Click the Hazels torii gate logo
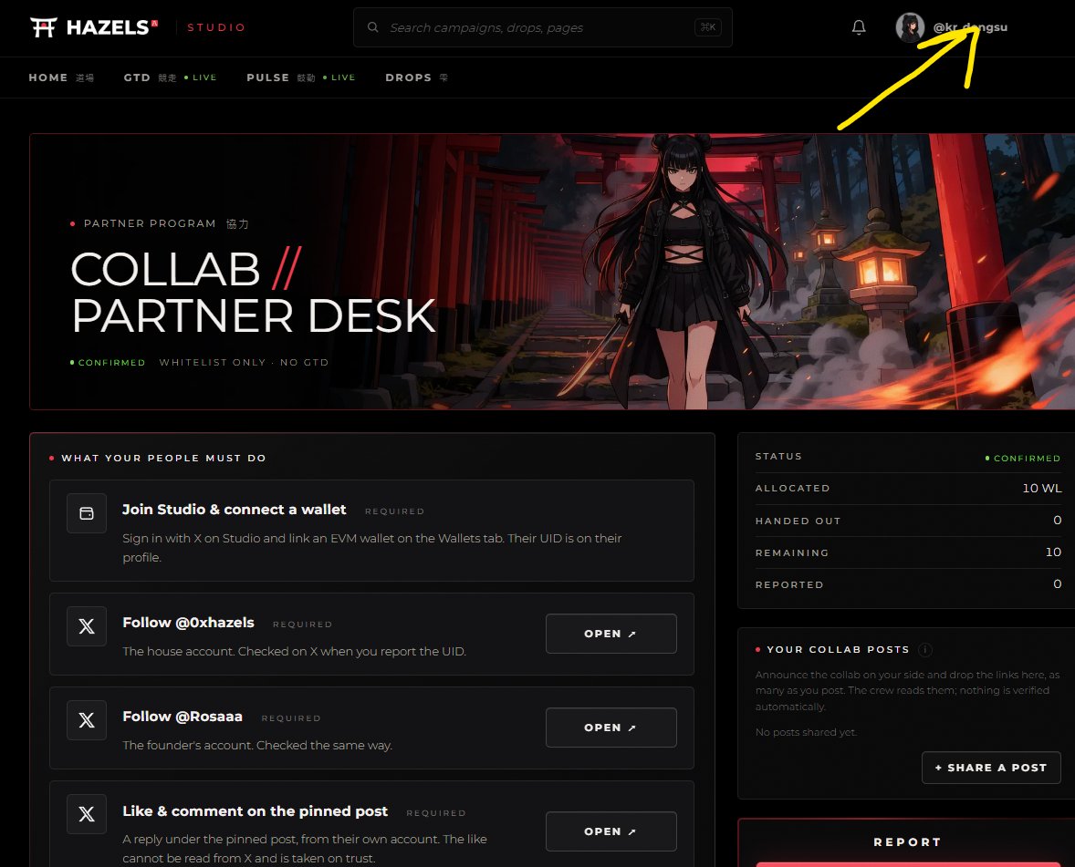 43,27
